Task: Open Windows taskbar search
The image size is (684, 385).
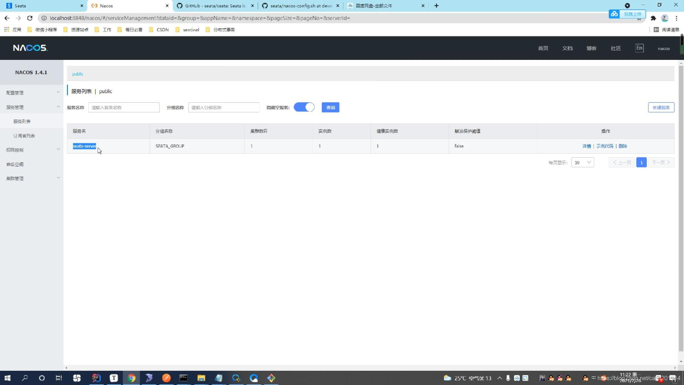Action: pos(25,378)
